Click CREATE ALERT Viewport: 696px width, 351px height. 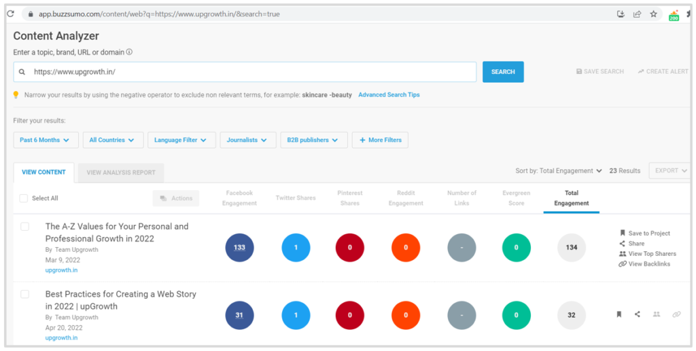[663, 71]
